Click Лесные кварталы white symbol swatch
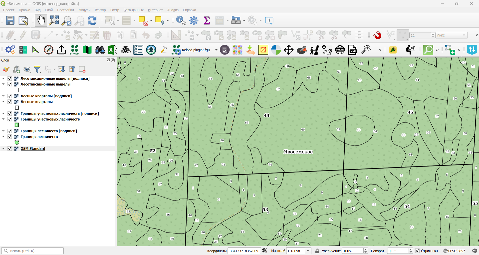This screenshot has width=479, height=255. click(x=17, y=108)
